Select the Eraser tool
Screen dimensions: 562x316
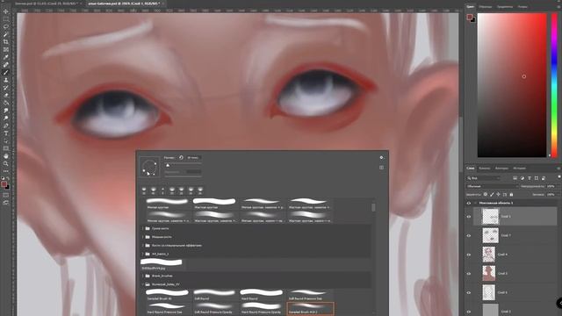(x=6, y=96)
